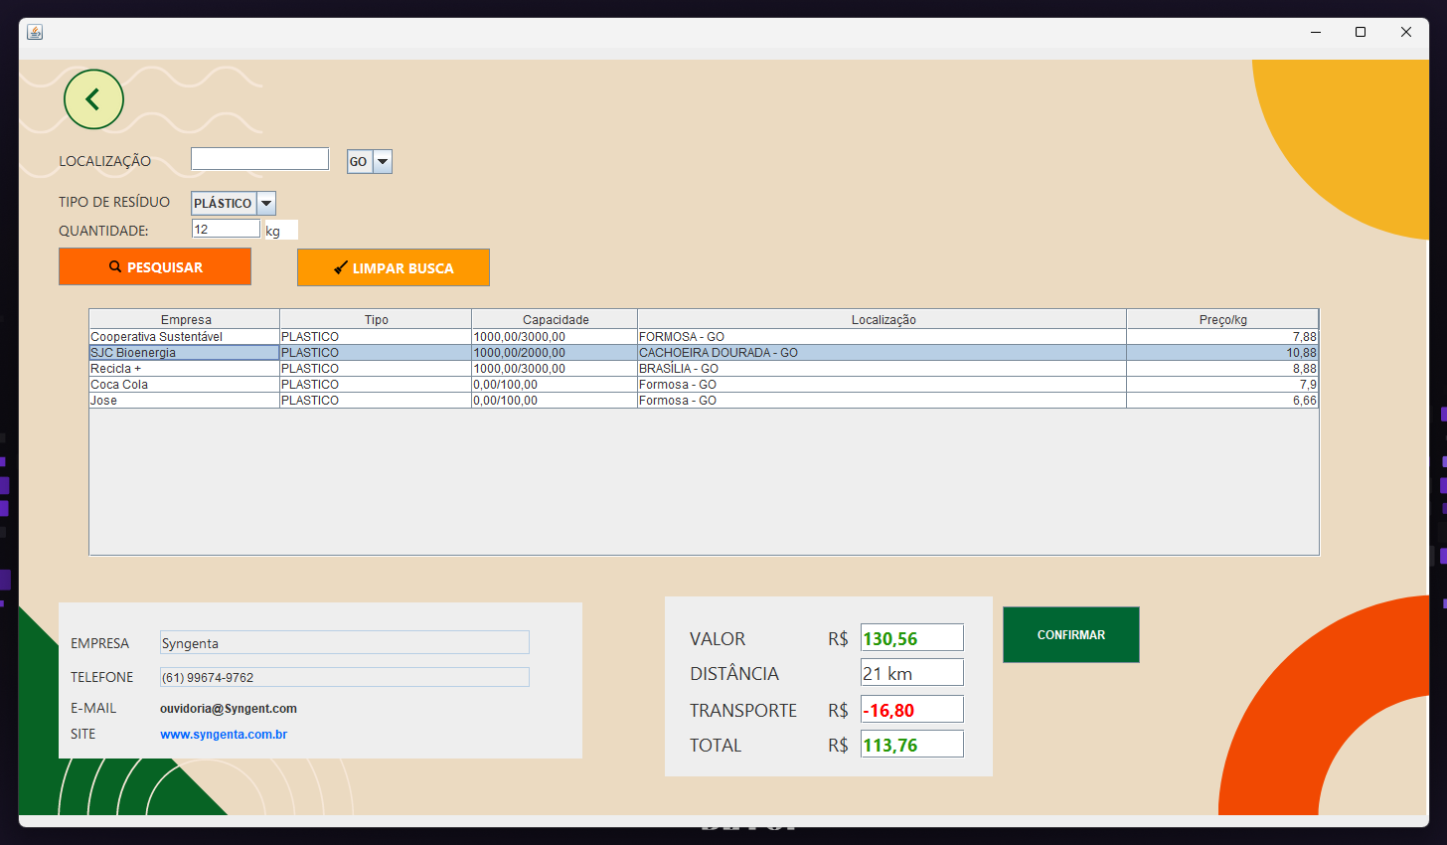Click the Capacidade column header
The width and height of the screenshot is (1447, 845).
555,319
